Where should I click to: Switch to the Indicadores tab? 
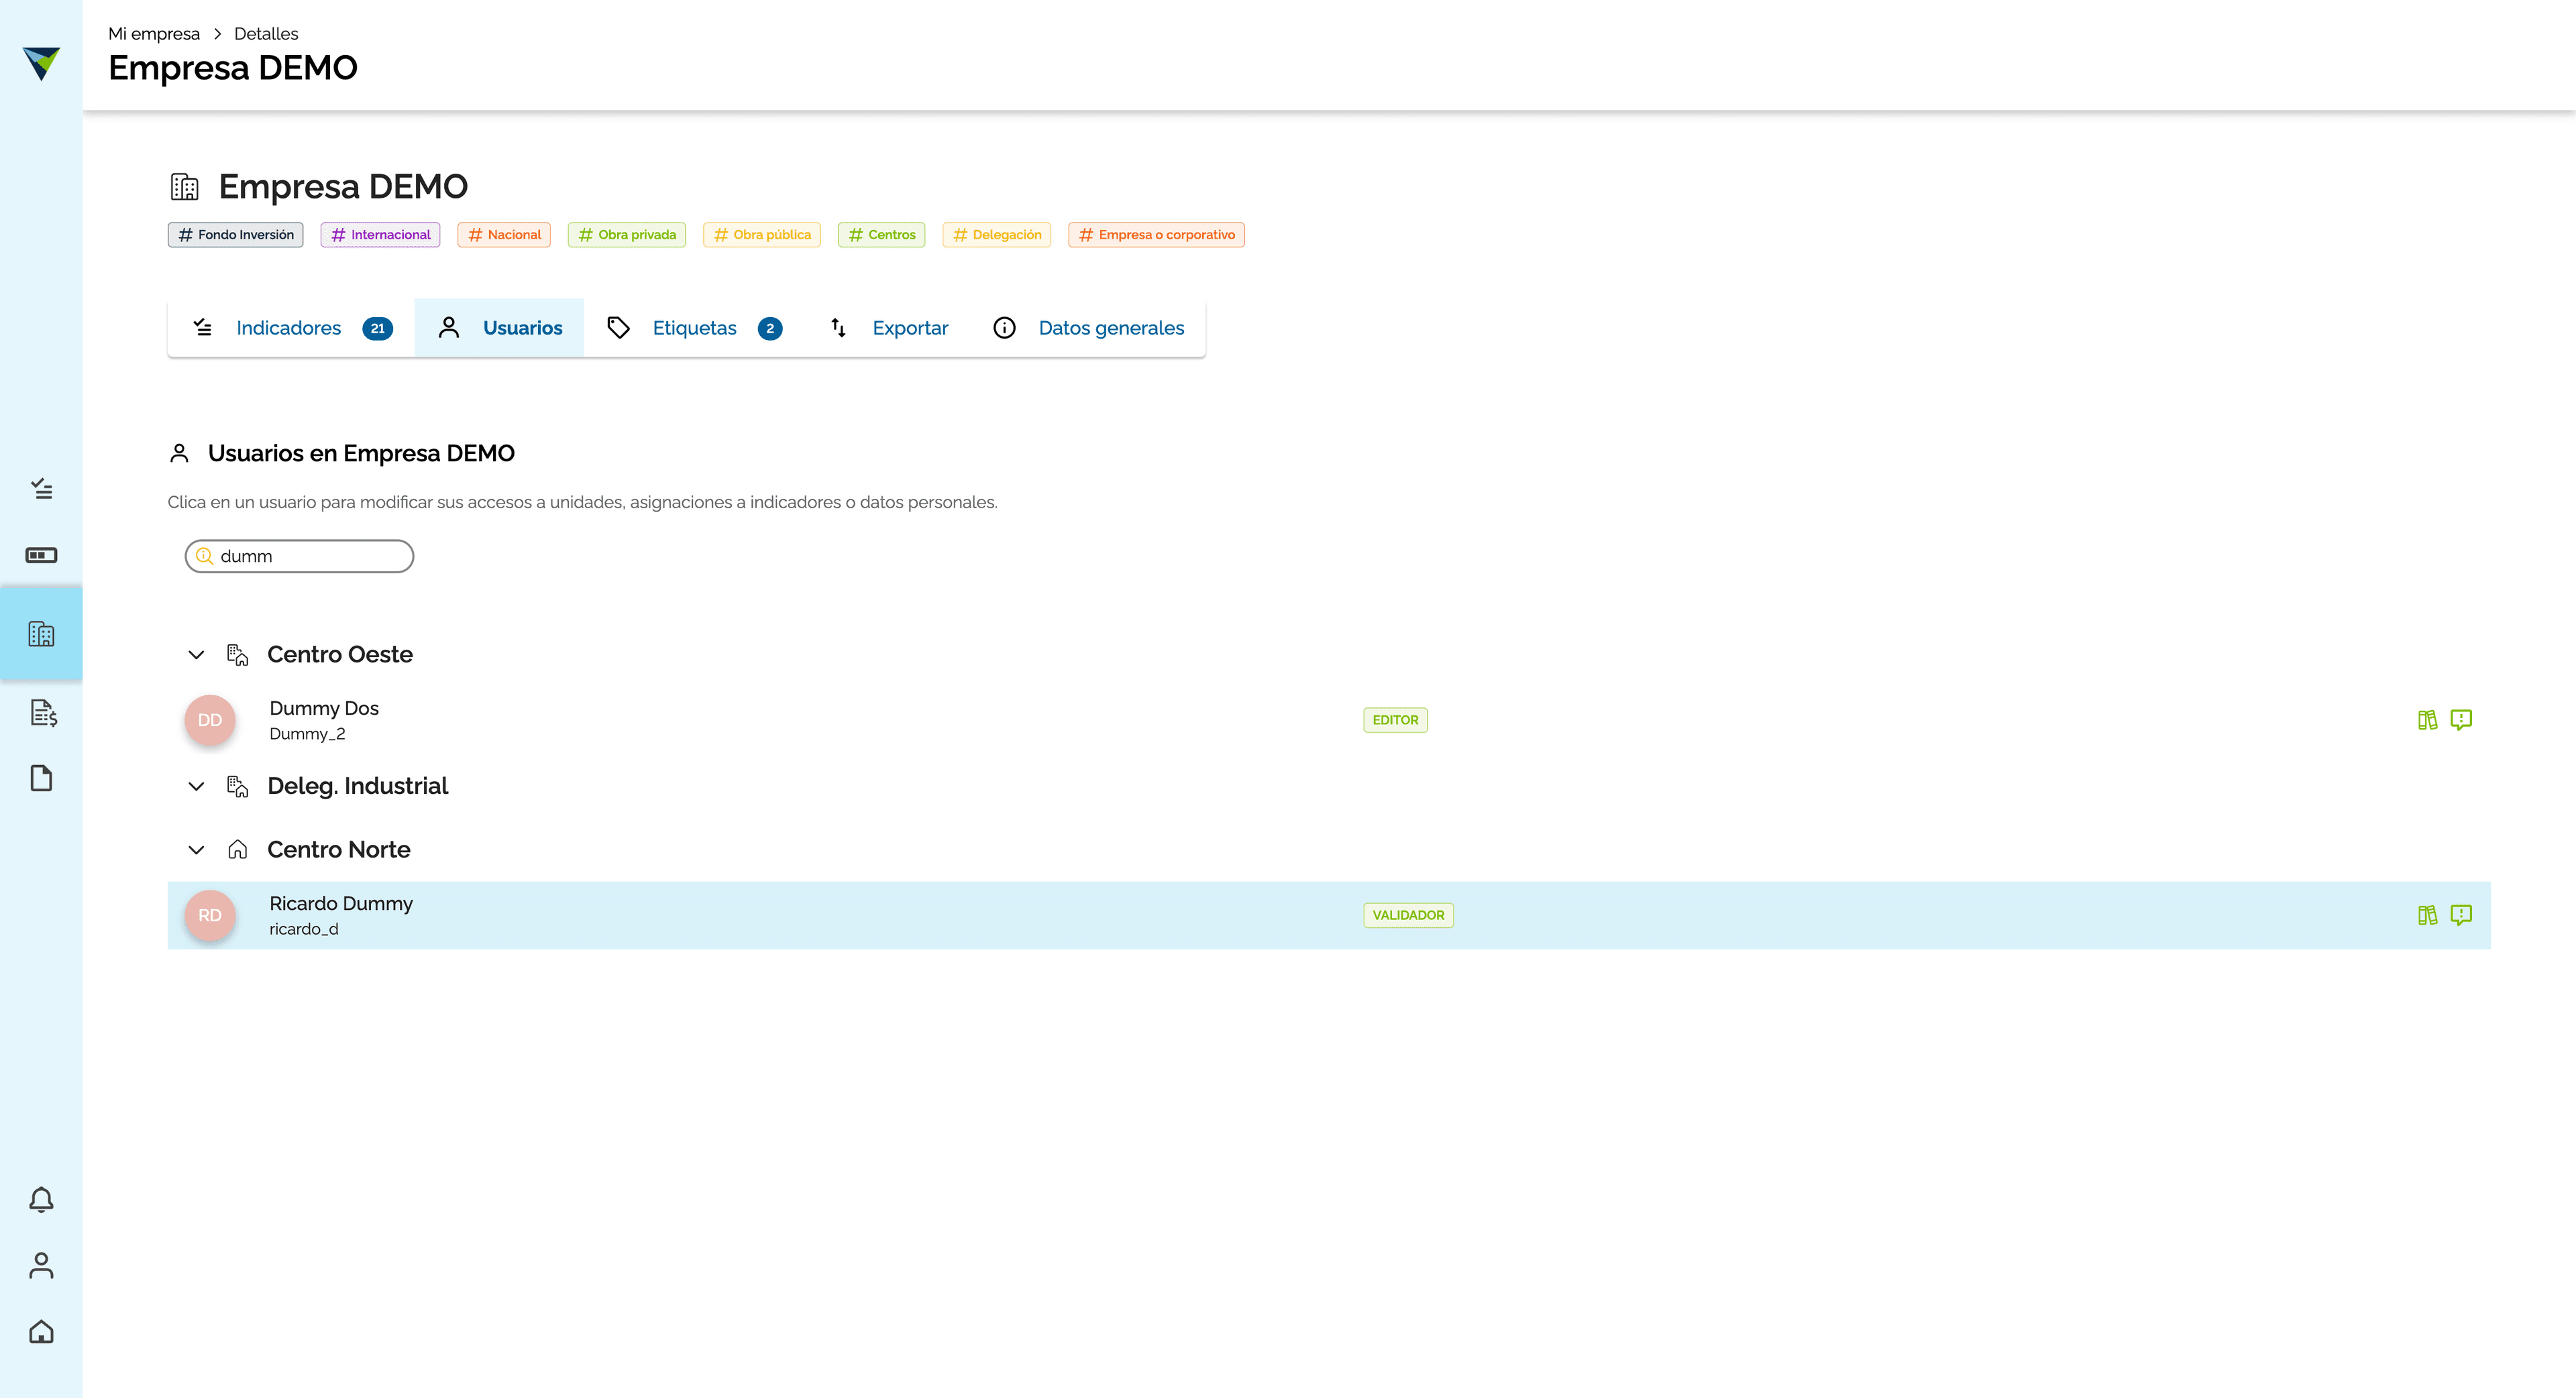(x=291, y=328)
